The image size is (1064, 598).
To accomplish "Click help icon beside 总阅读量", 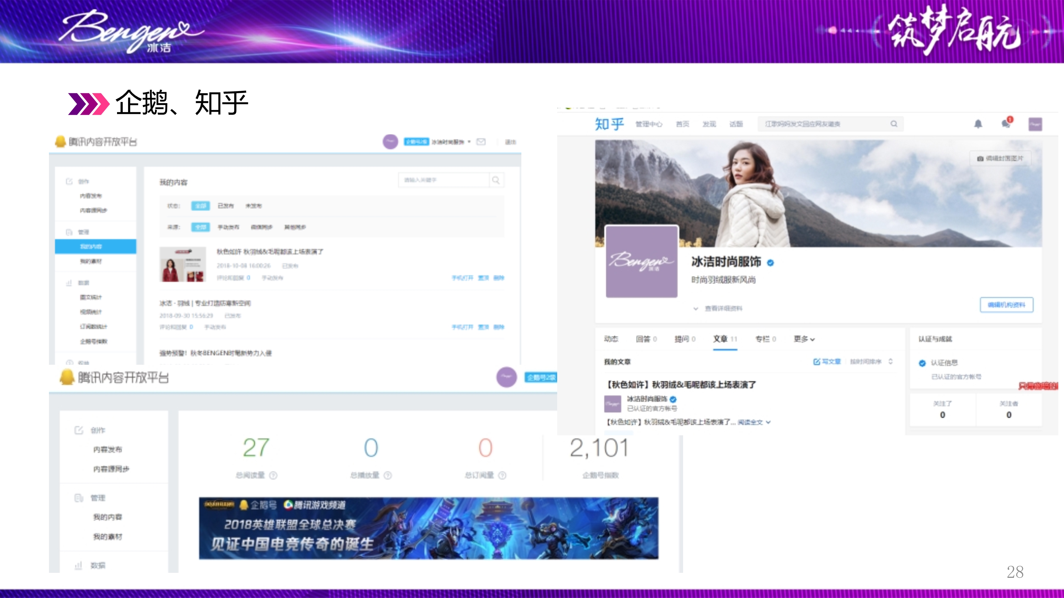I will pyautogui.click(x=273, y=475).
